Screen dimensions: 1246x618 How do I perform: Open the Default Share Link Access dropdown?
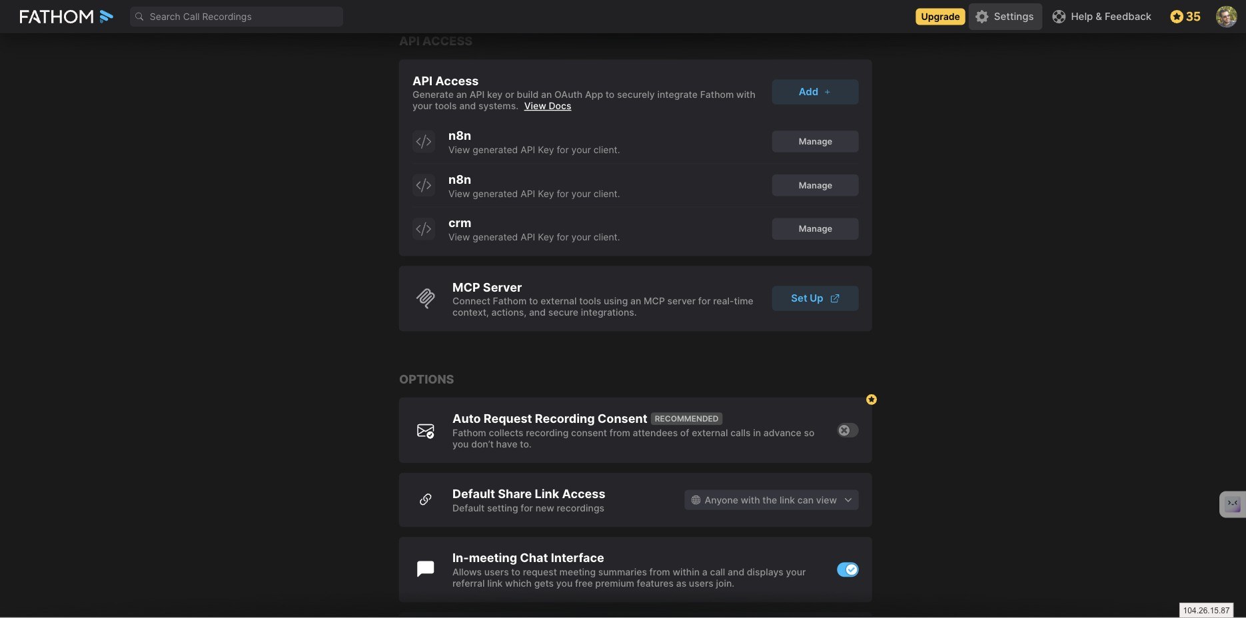tap(772, 500)
